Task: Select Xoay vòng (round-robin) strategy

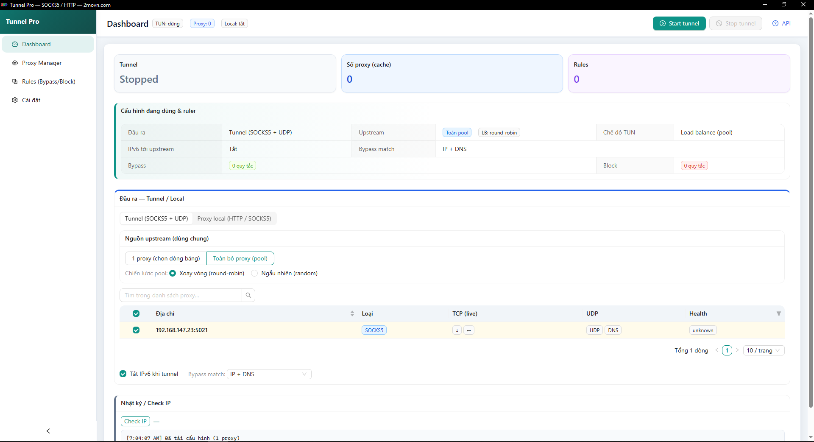Action: (x=173, y=273)
